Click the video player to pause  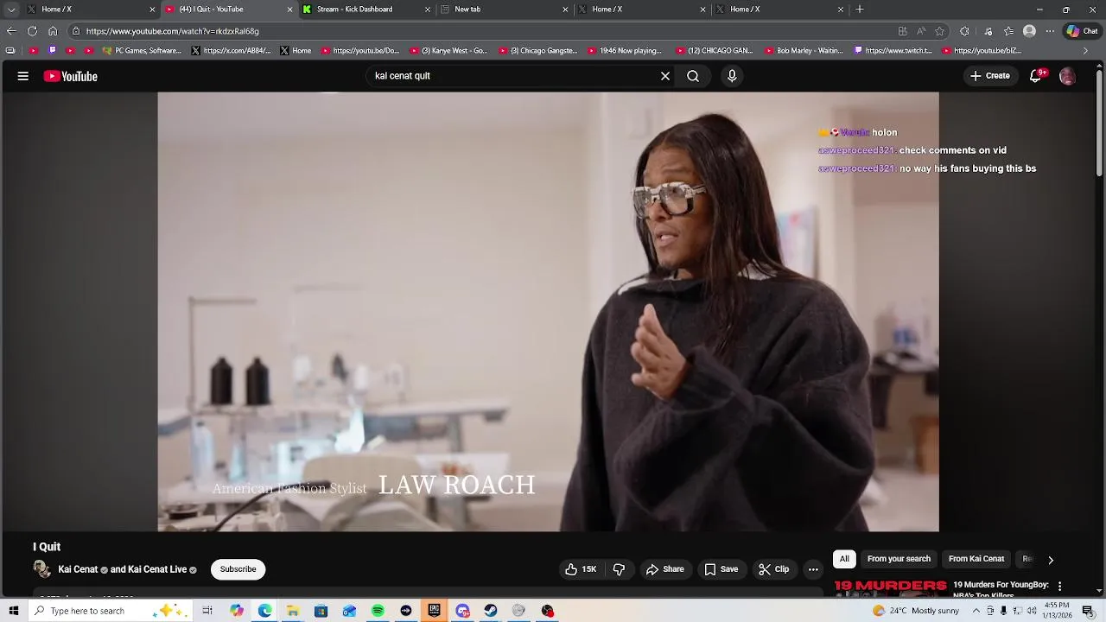pyautogui.click(x=548, y=312)
